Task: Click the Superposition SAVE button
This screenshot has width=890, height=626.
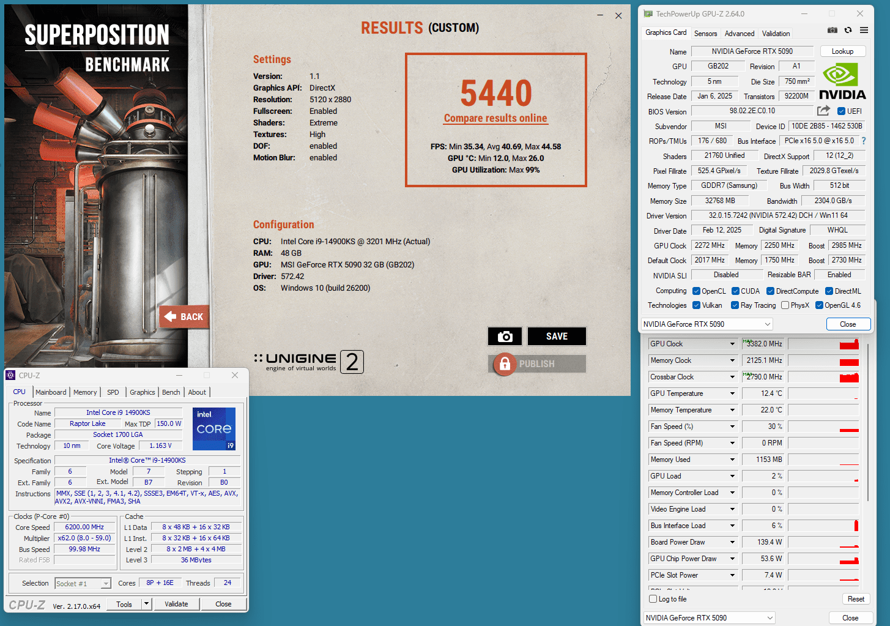Action: tap(557, 337)
